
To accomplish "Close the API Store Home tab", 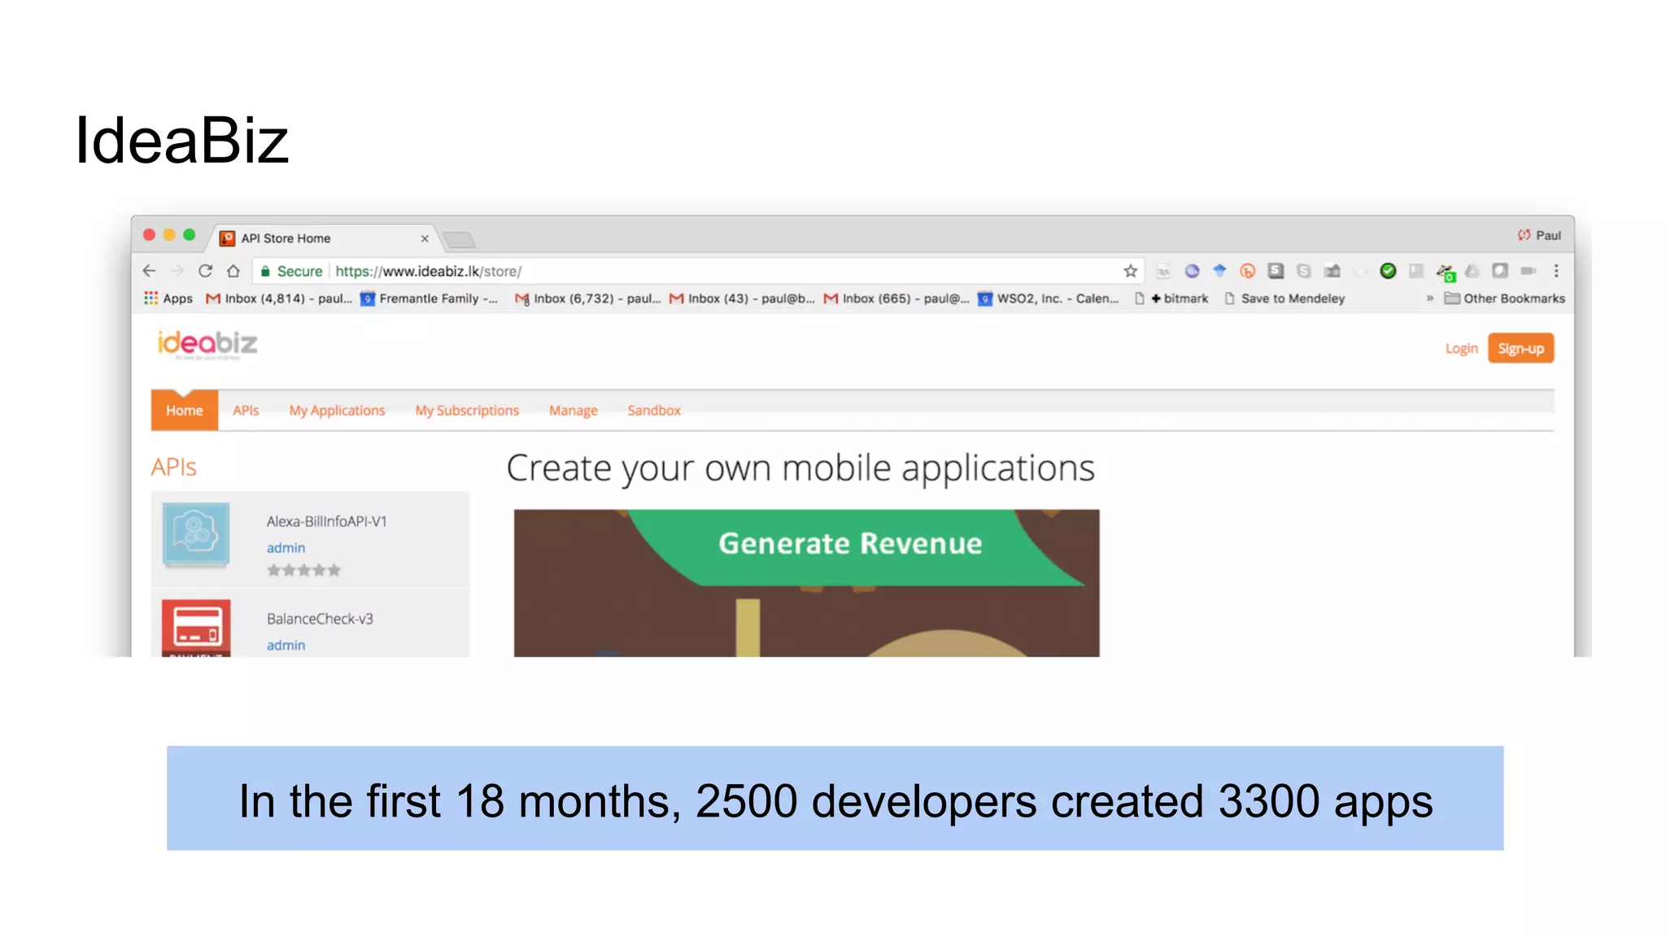I will [x=425, y=238].
